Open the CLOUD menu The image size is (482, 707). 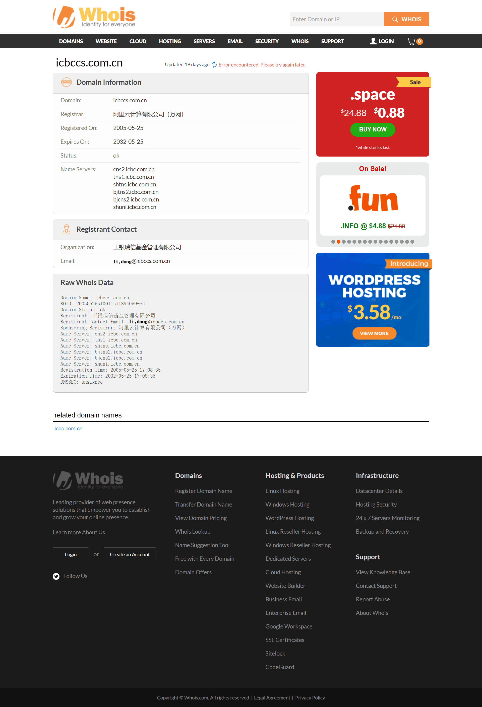(x=138, y=41)
